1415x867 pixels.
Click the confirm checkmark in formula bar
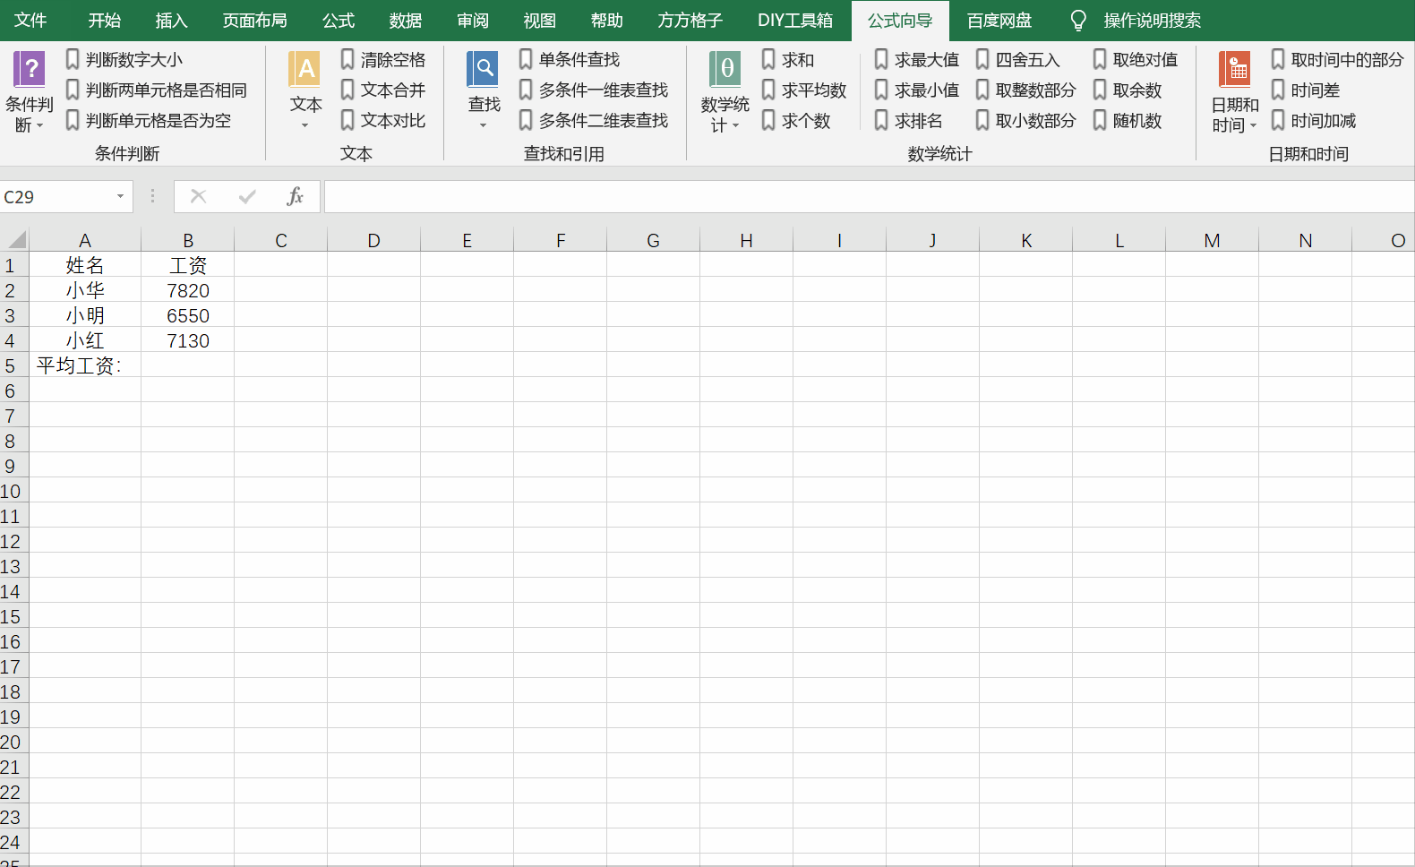(x=247, y=196)
